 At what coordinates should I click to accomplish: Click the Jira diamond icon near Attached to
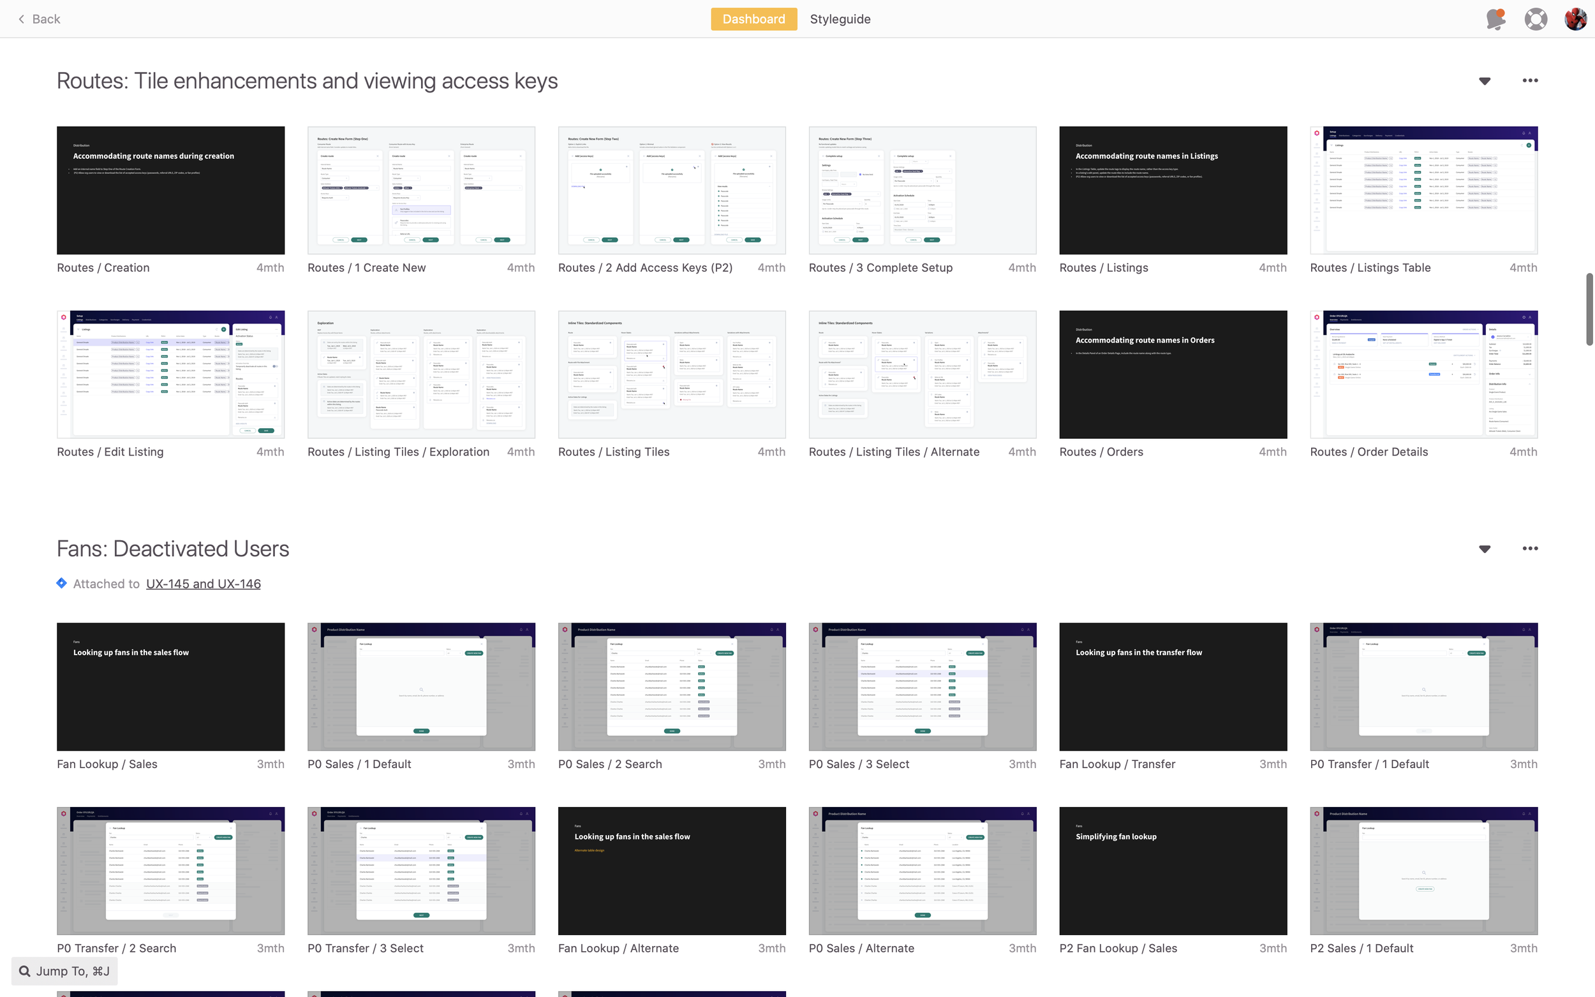point(61,584)
